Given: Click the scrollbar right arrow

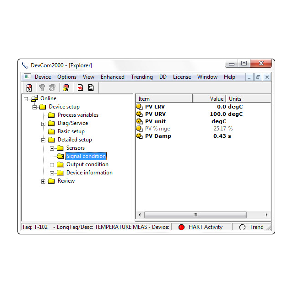Looking at the screenshot, I should point(266,215).
